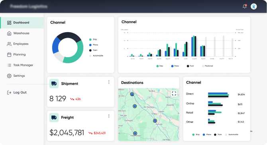The height and width of the screenshot is (145, 267).
Task: Click the $4,834 value for Direct
Action: [x=241, y=95]
